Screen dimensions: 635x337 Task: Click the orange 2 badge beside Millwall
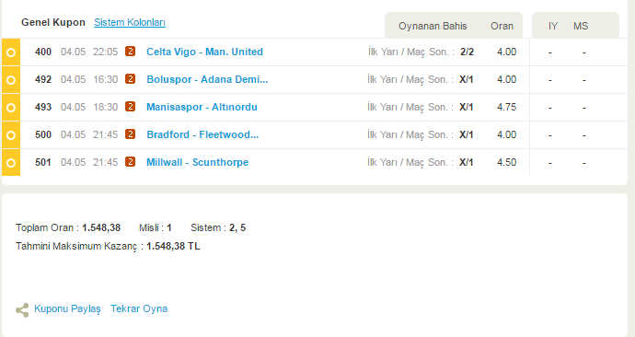130,162
